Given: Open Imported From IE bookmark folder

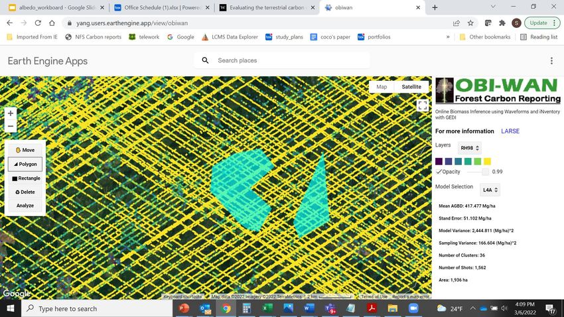Looking at the screenshot, I should pos(32,37).
